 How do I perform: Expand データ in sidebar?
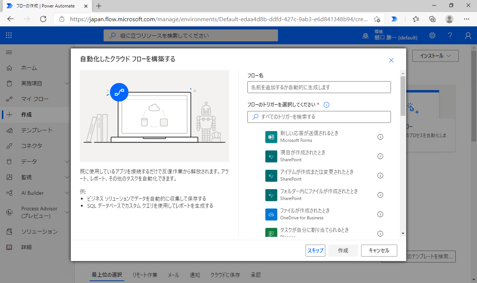pyautogui.click(x=67, y=162)
